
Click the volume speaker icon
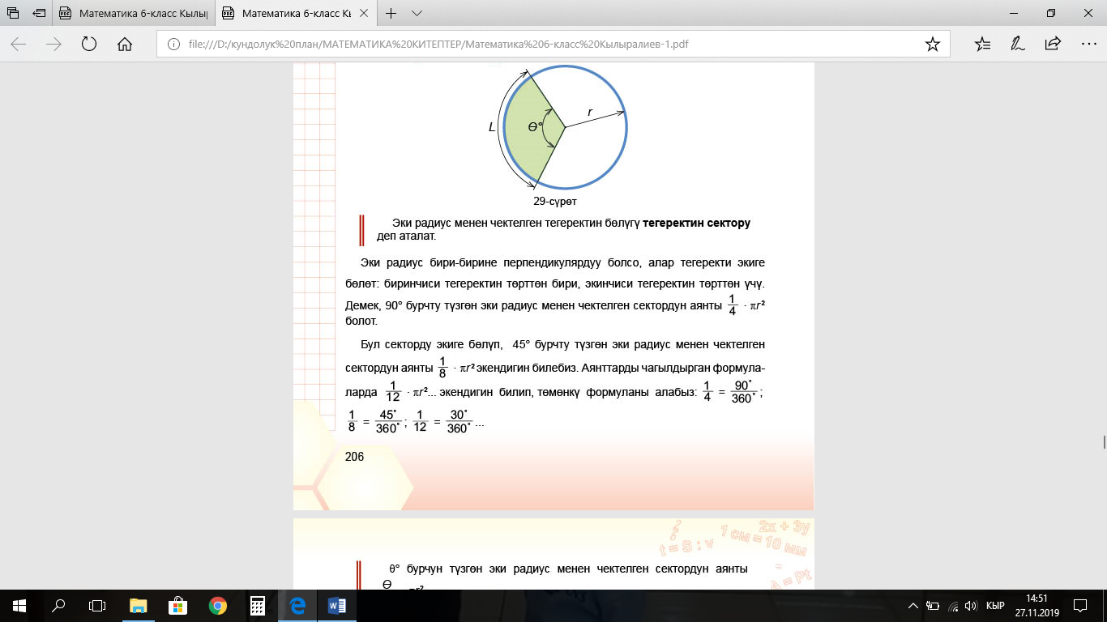point(971,605)
